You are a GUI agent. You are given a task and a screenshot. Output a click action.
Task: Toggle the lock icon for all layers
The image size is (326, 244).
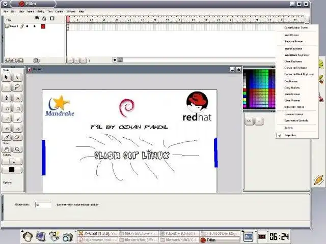pos(44,18)
